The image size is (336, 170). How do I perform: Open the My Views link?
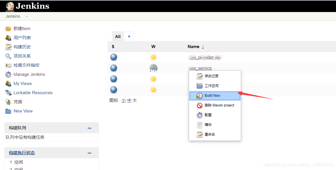pos(23,83)
